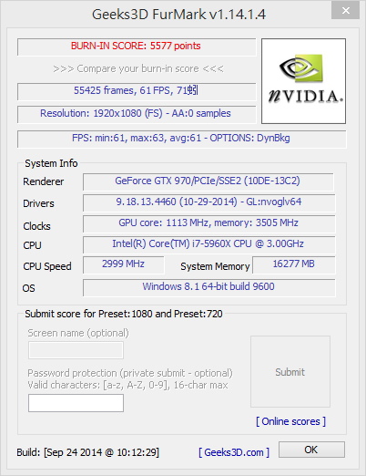The height and width of the screenshot is (476, 366).
Task: Click the Windows 8.1 64-bit OS field
Action: pyautogui.click(x=208, y=287)
